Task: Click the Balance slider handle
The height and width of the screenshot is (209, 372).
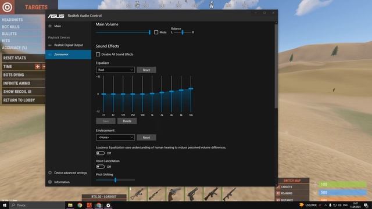Action: pos(183,33)
